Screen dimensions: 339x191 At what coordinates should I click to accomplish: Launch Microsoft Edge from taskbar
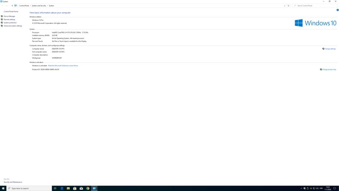coord(62,188)
